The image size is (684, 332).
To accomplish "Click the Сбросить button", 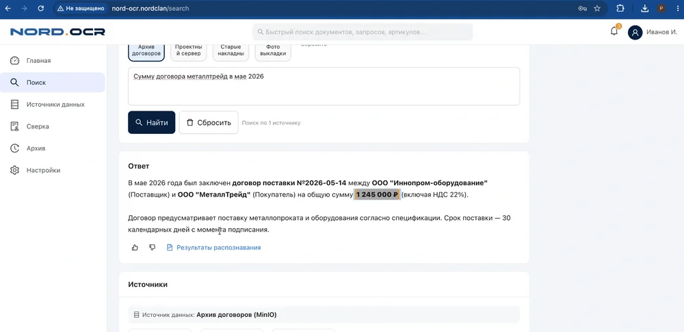I will 209,122.
